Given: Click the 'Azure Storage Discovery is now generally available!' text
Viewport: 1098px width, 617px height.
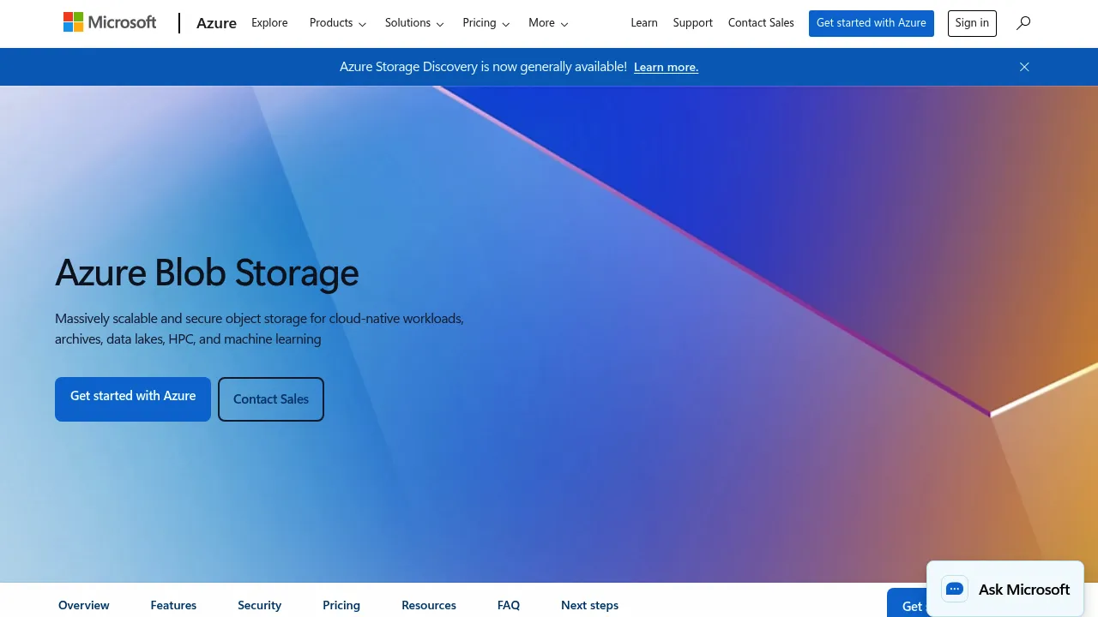Looking at the screenshot, I should point(483,67).
